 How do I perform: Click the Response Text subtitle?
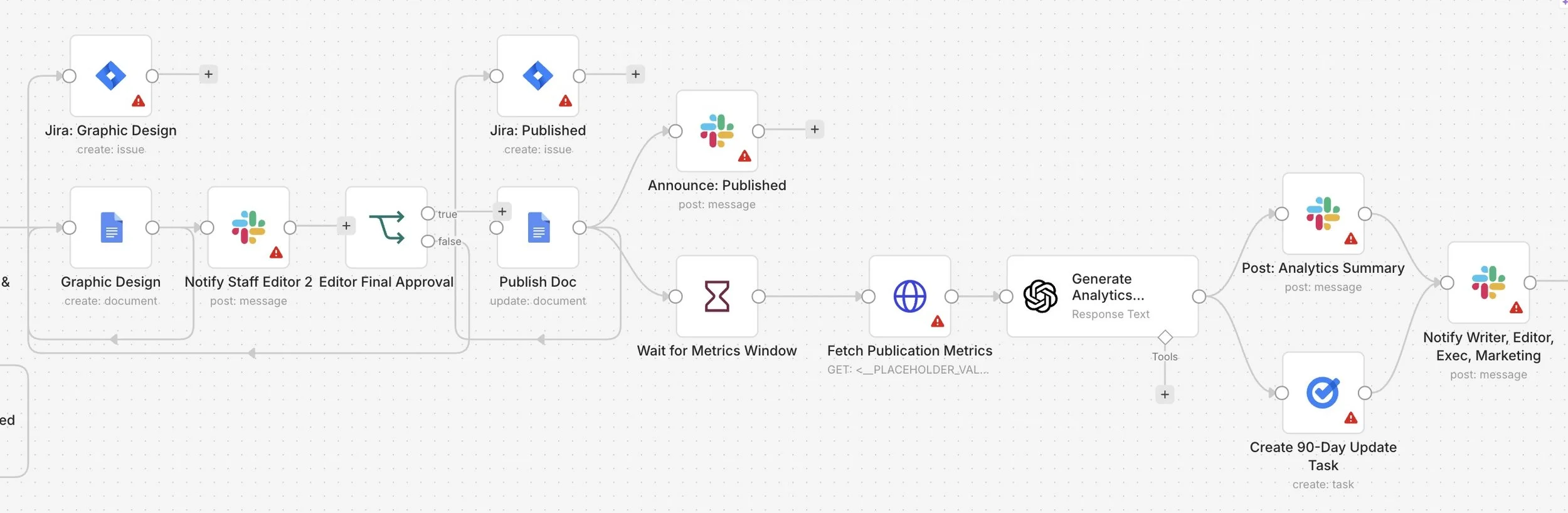[x=1111, y=314]
